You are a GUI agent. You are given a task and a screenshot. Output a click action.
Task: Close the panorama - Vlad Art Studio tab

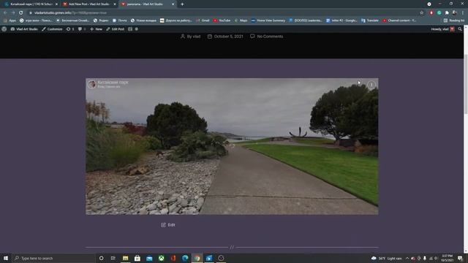click(173, 4)
